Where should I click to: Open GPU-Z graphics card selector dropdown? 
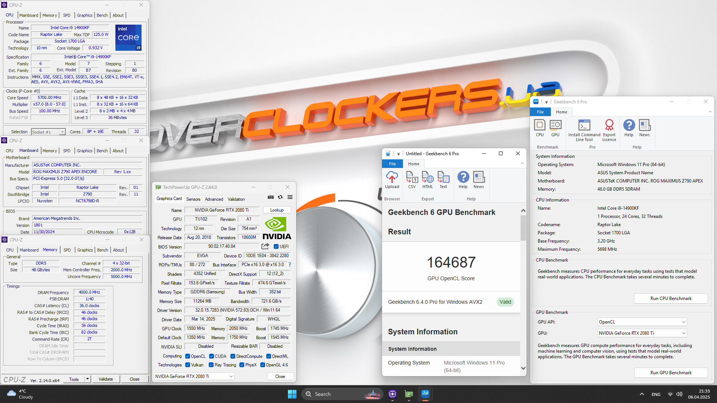pos(194,377)
